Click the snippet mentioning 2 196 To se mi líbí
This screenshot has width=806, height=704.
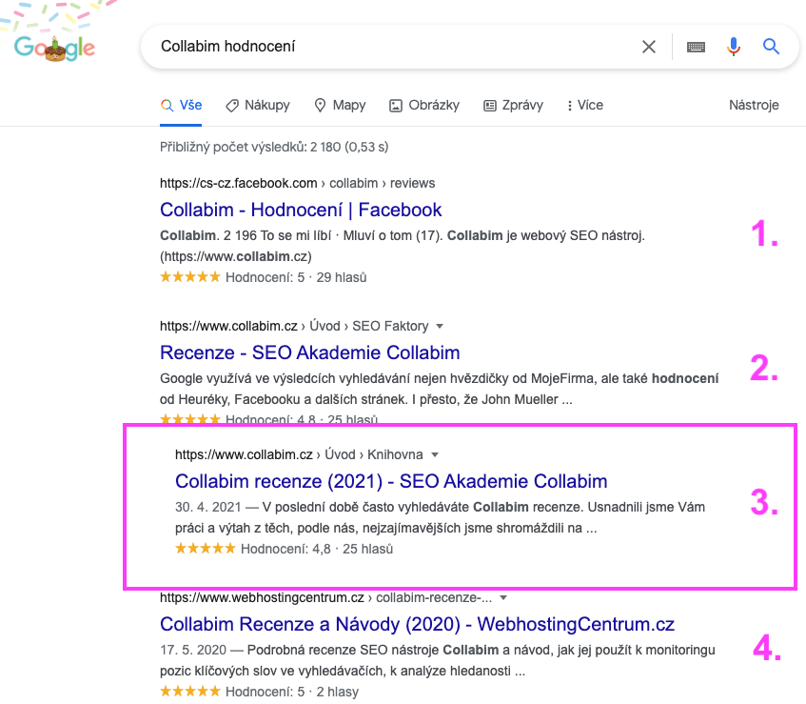[x=402, y=246]
